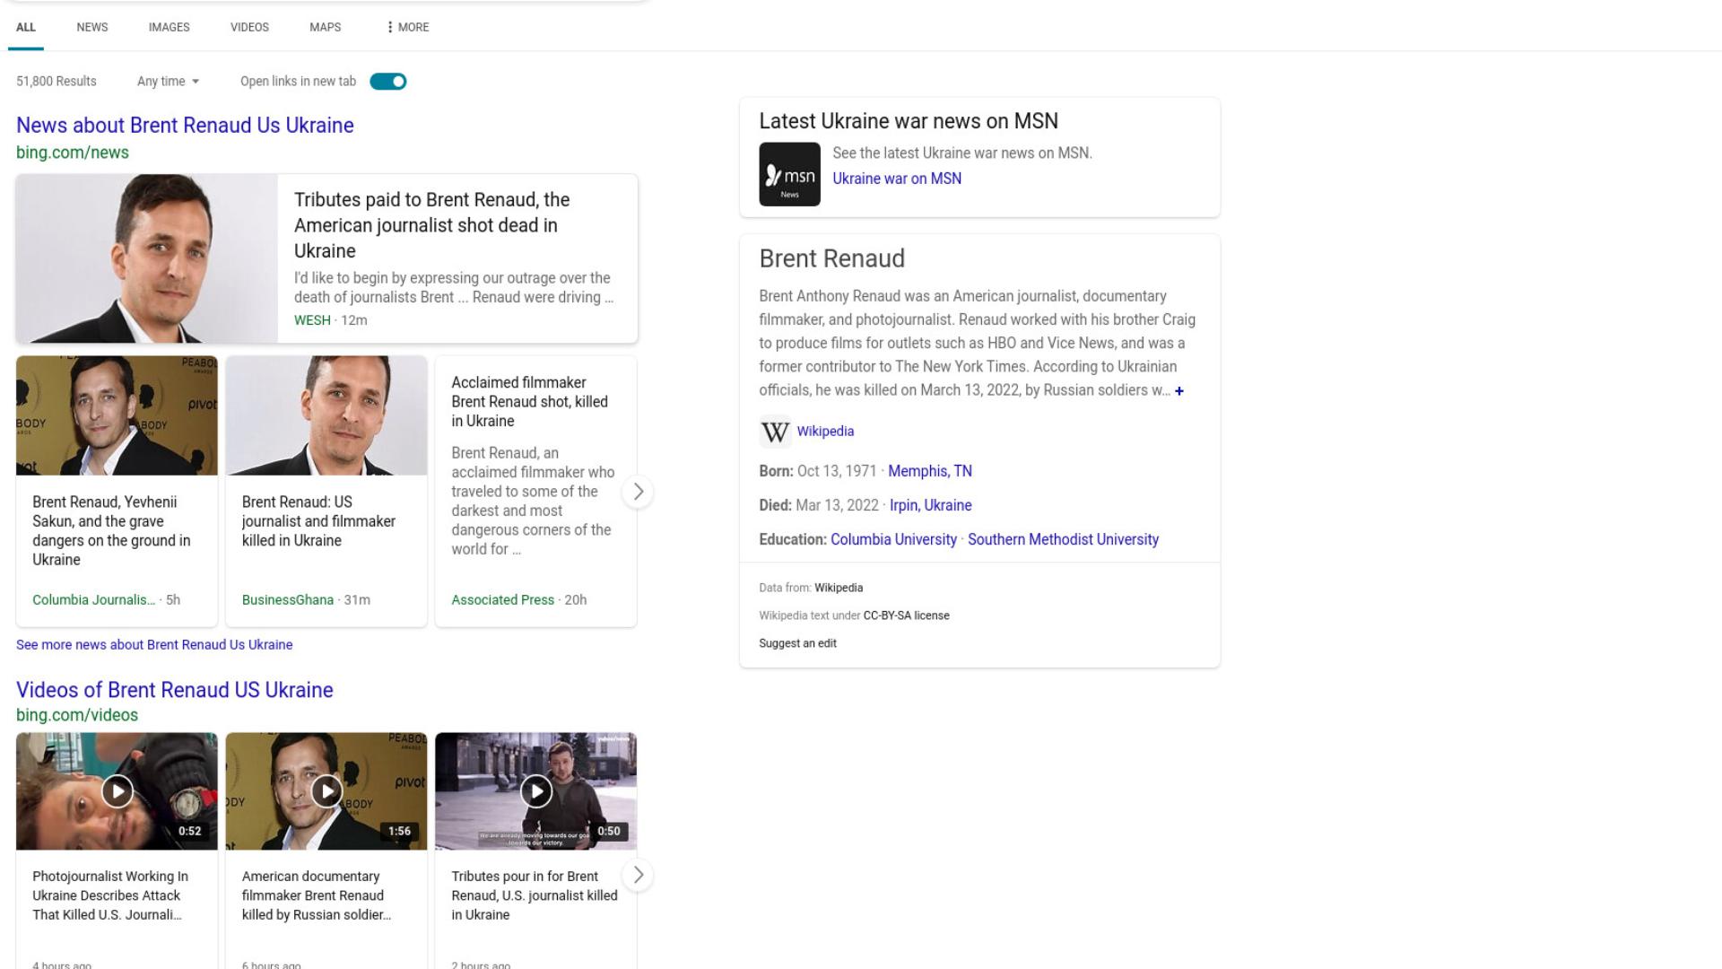The image size is (1722, 969).
Task: Open the Any time filter dropdown
Action: 169,82
